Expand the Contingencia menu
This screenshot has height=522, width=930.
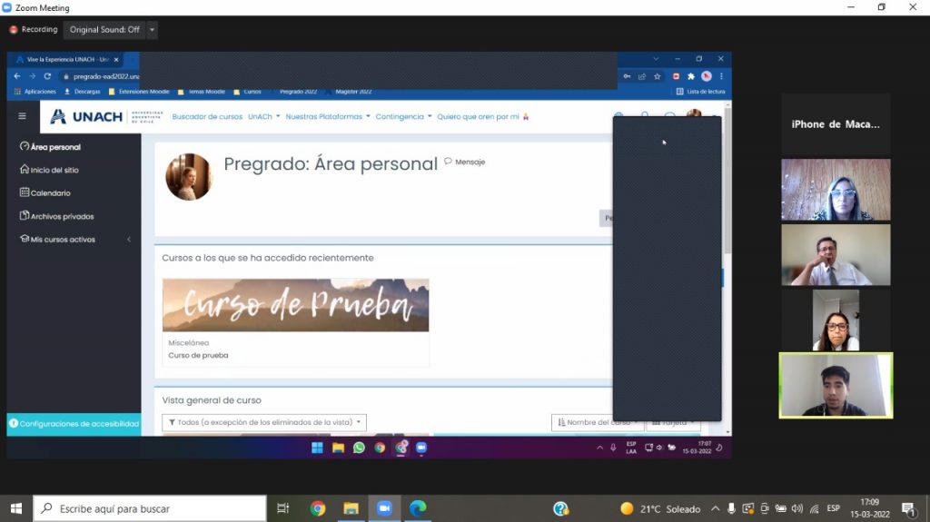(x=402, y=117)
